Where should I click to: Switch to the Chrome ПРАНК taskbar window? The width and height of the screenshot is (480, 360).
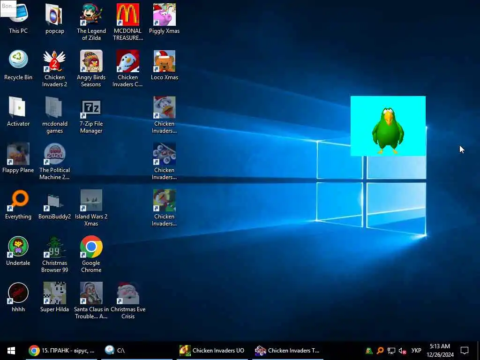point(61,351)
